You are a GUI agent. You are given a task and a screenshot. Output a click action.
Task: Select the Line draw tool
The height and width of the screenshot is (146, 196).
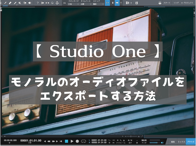point(15,3)
